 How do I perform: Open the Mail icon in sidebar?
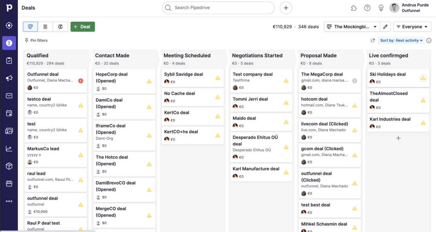click(x=9, y=96)
